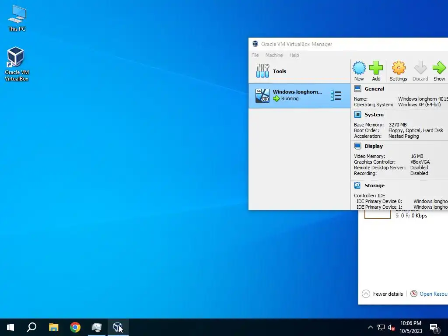Click the Floppy, Optical, Hard Disk boot order
This screenshot has width=448, height=336.
(x=416, y=130)
